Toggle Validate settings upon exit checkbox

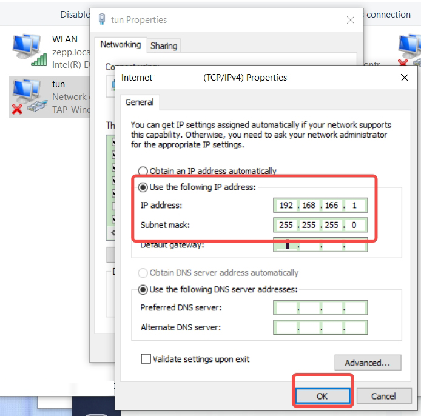point(146,359)
